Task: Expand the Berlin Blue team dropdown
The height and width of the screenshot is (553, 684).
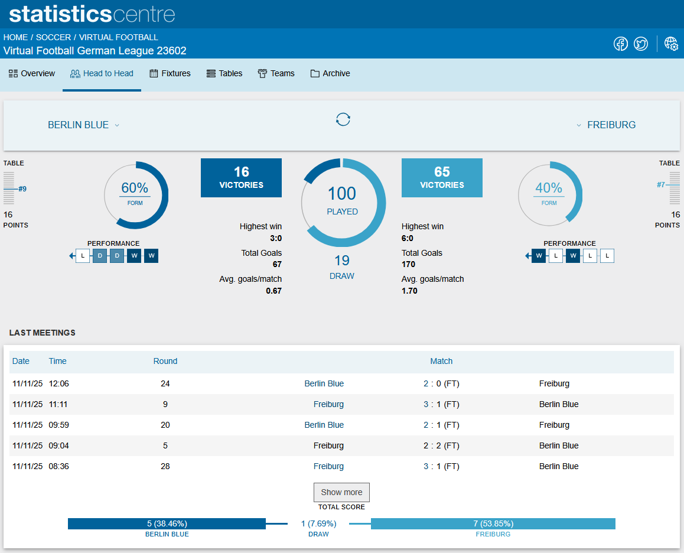Action: tap(83, 125)
